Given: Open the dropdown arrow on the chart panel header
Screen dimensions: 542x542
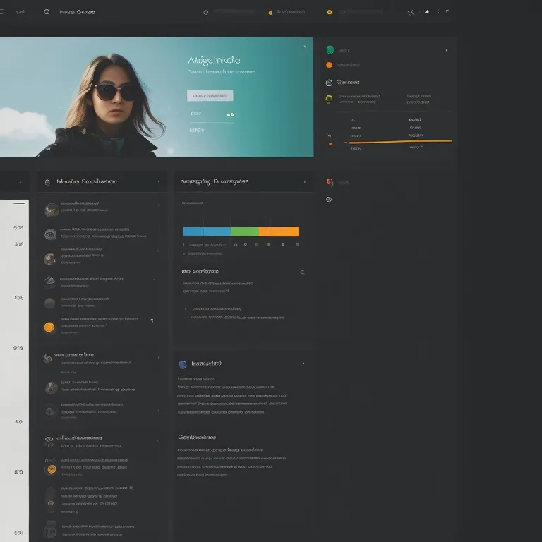Looking at the screenshot, I should tap(304, 181).
